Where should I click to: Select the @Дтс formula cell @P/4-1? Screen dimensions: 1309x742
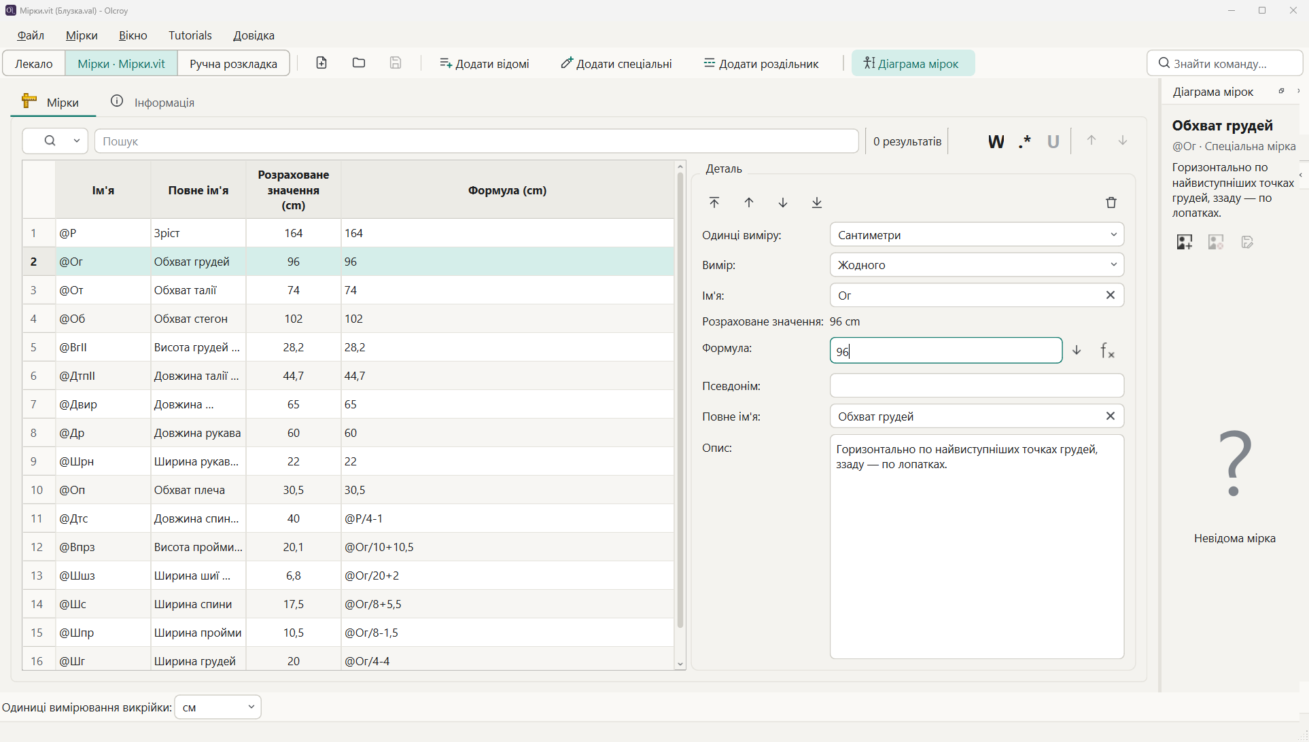pyautogui.click(x=507, y=518)
